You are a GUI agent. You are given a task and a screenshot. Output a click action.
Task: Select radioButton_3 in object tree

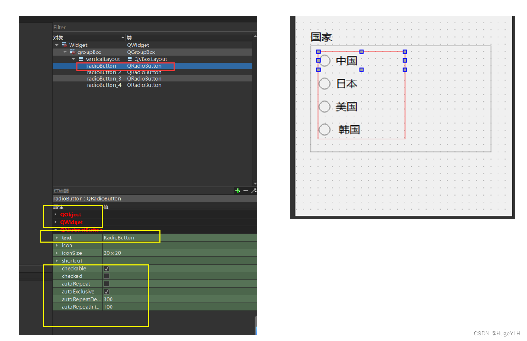152,79
